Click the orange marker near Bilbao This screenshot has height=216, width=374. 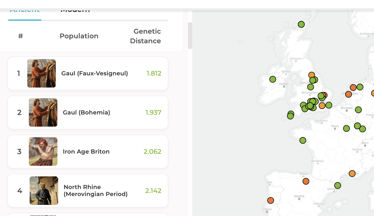coord(306,181)
